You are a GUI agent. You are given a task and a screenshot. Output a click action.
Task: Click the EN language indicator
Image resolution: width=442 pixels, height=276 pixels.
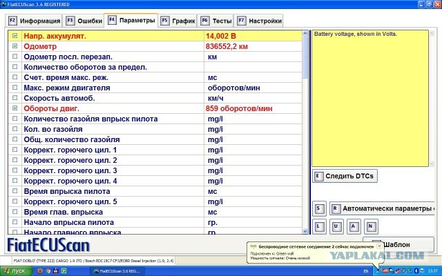pyautogui.click(x=366, y=271)
